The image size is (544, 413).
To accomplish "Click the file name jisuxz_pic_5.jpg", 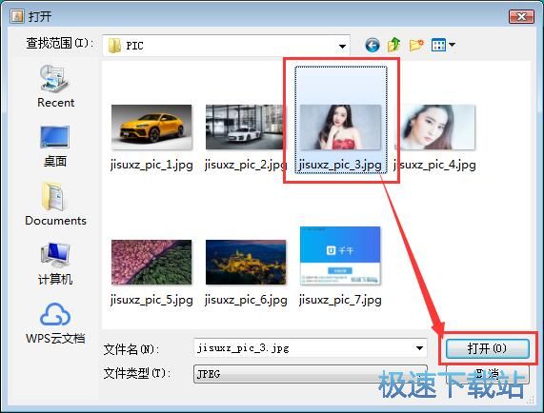I will click(151, 300).
